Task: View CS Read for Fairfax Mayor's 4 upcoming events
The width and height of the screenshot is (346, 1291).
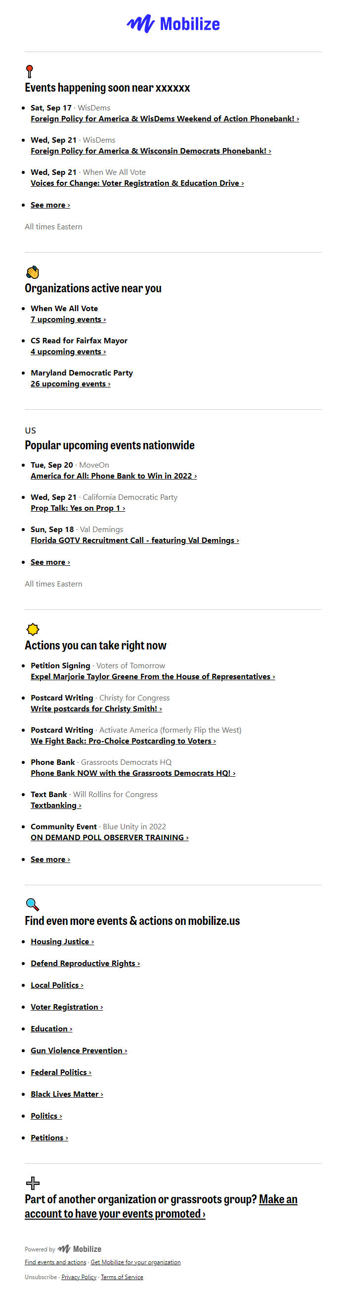Action: (68, 351)
